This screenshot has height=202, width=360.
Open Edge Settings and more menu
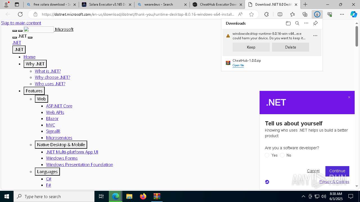[342, 14]
